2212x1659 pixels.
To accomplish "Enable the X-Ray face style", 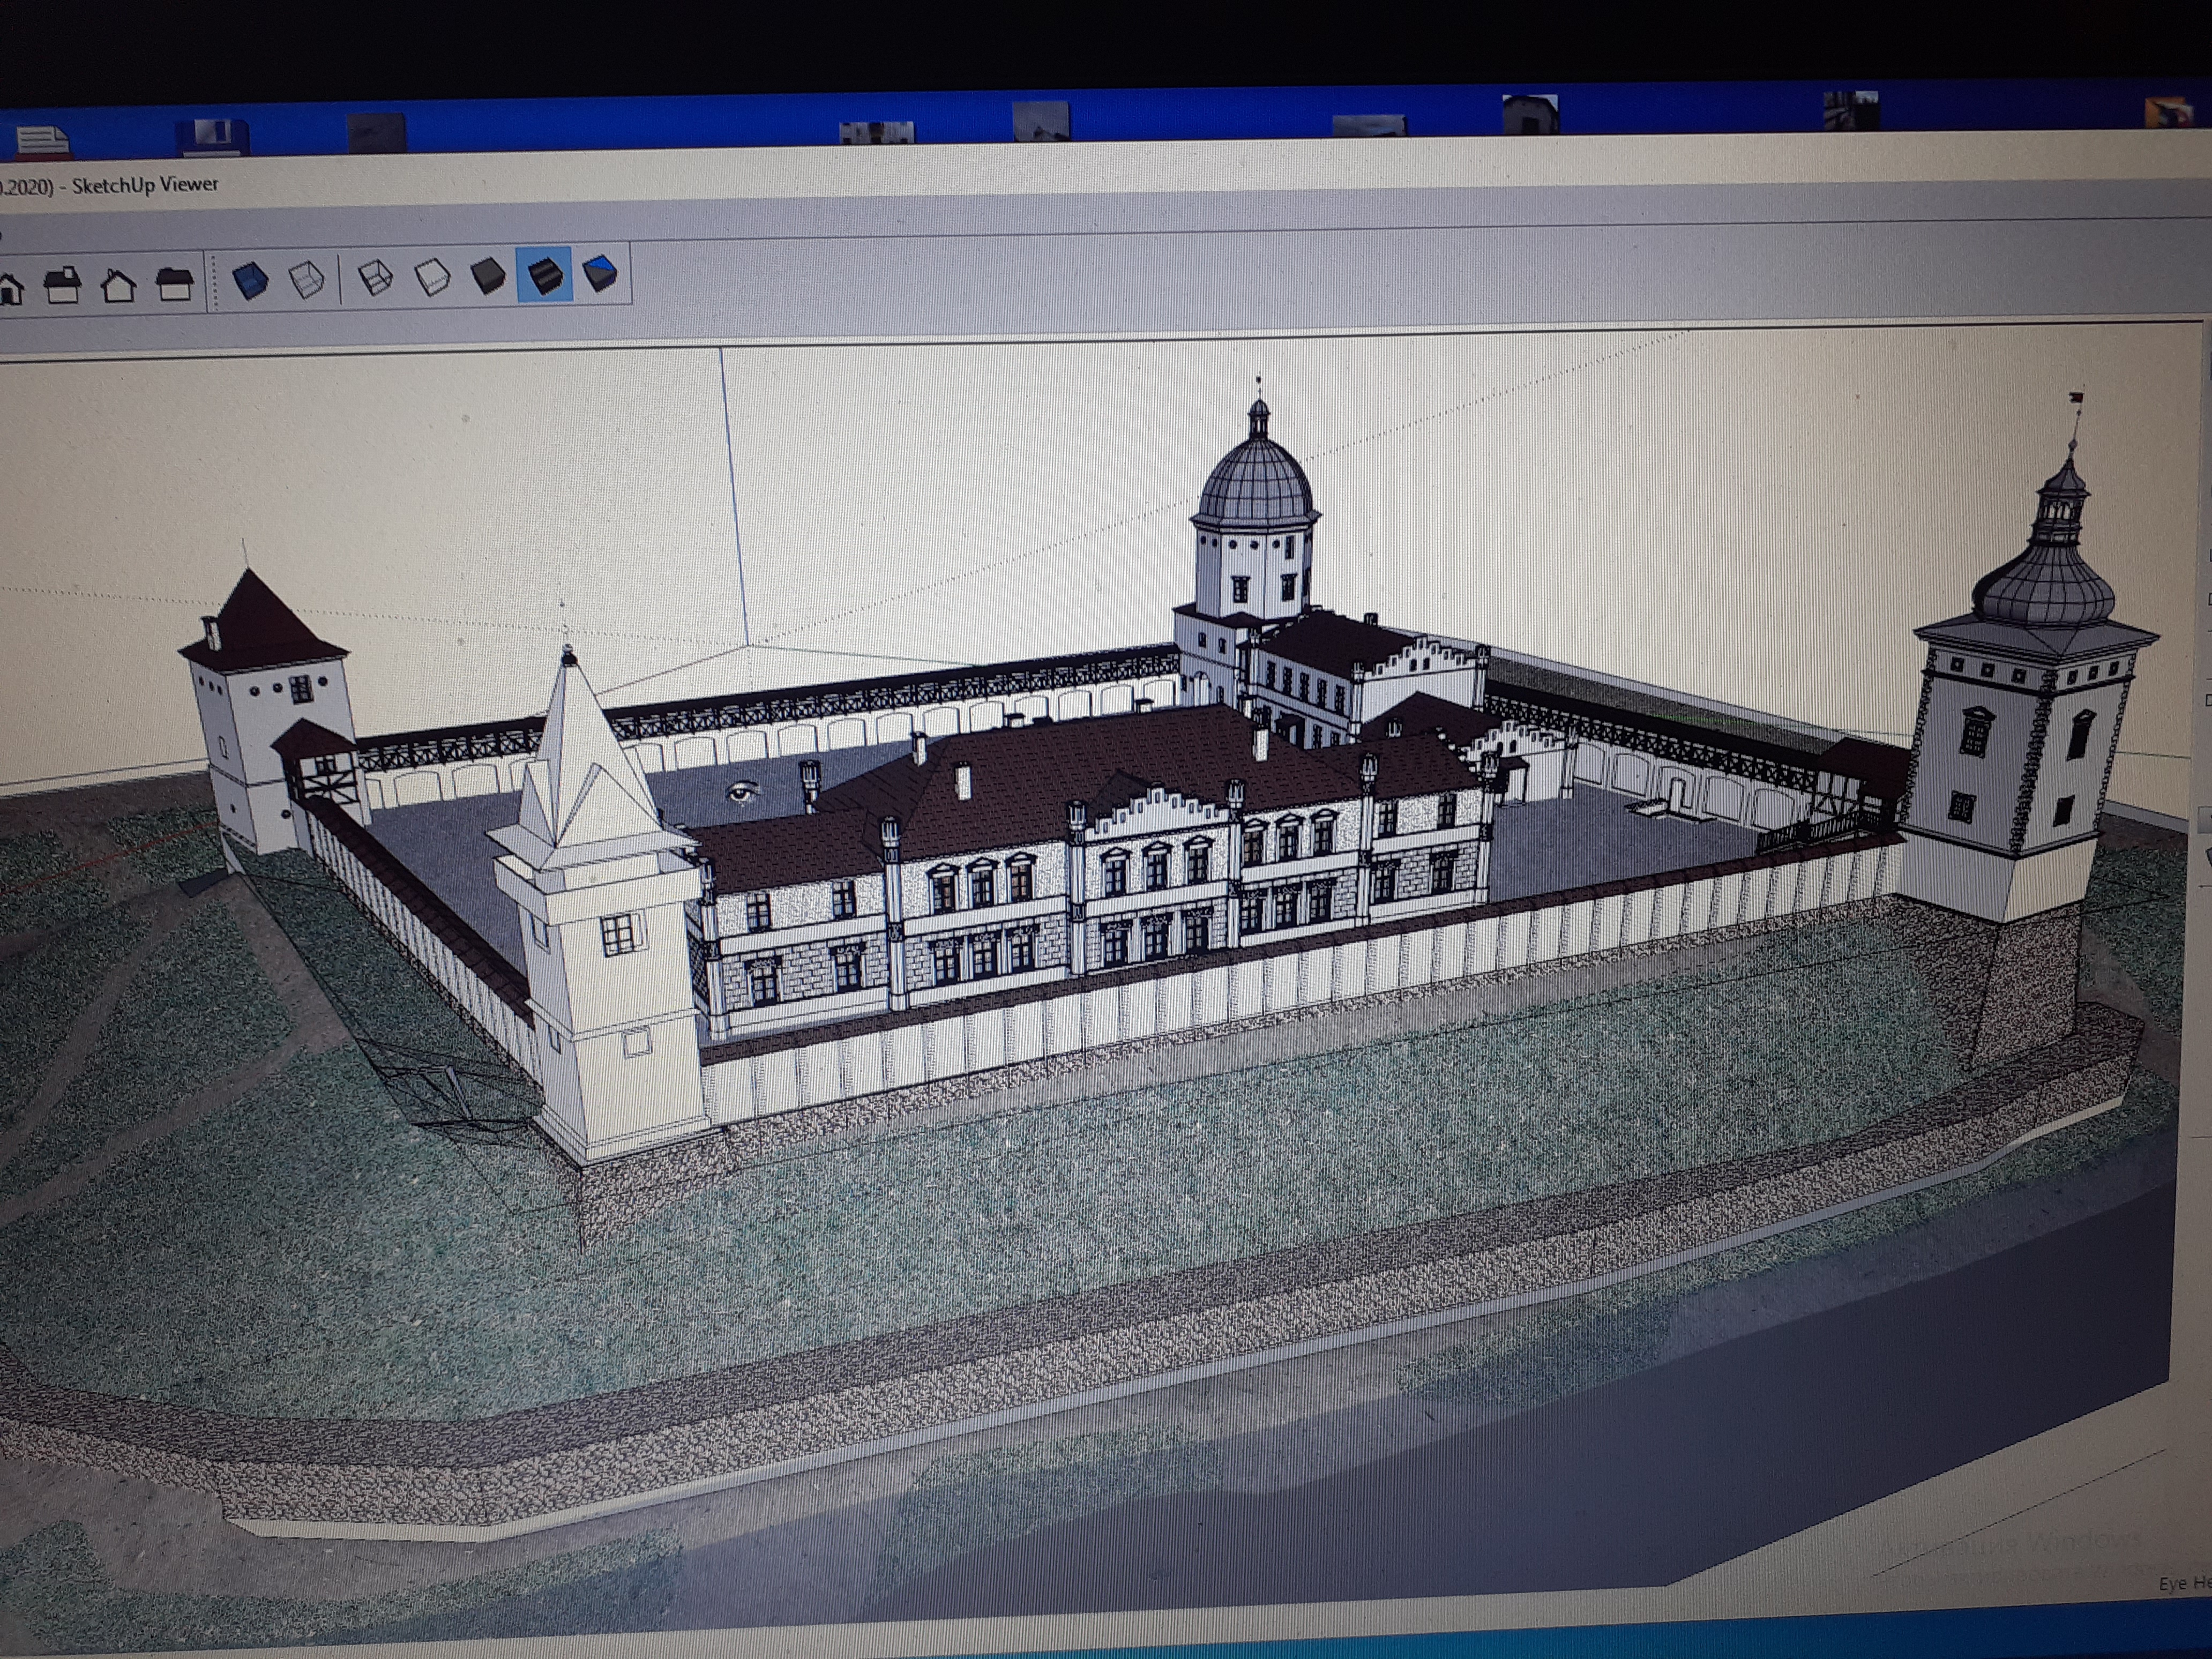I will click(250, 280).
